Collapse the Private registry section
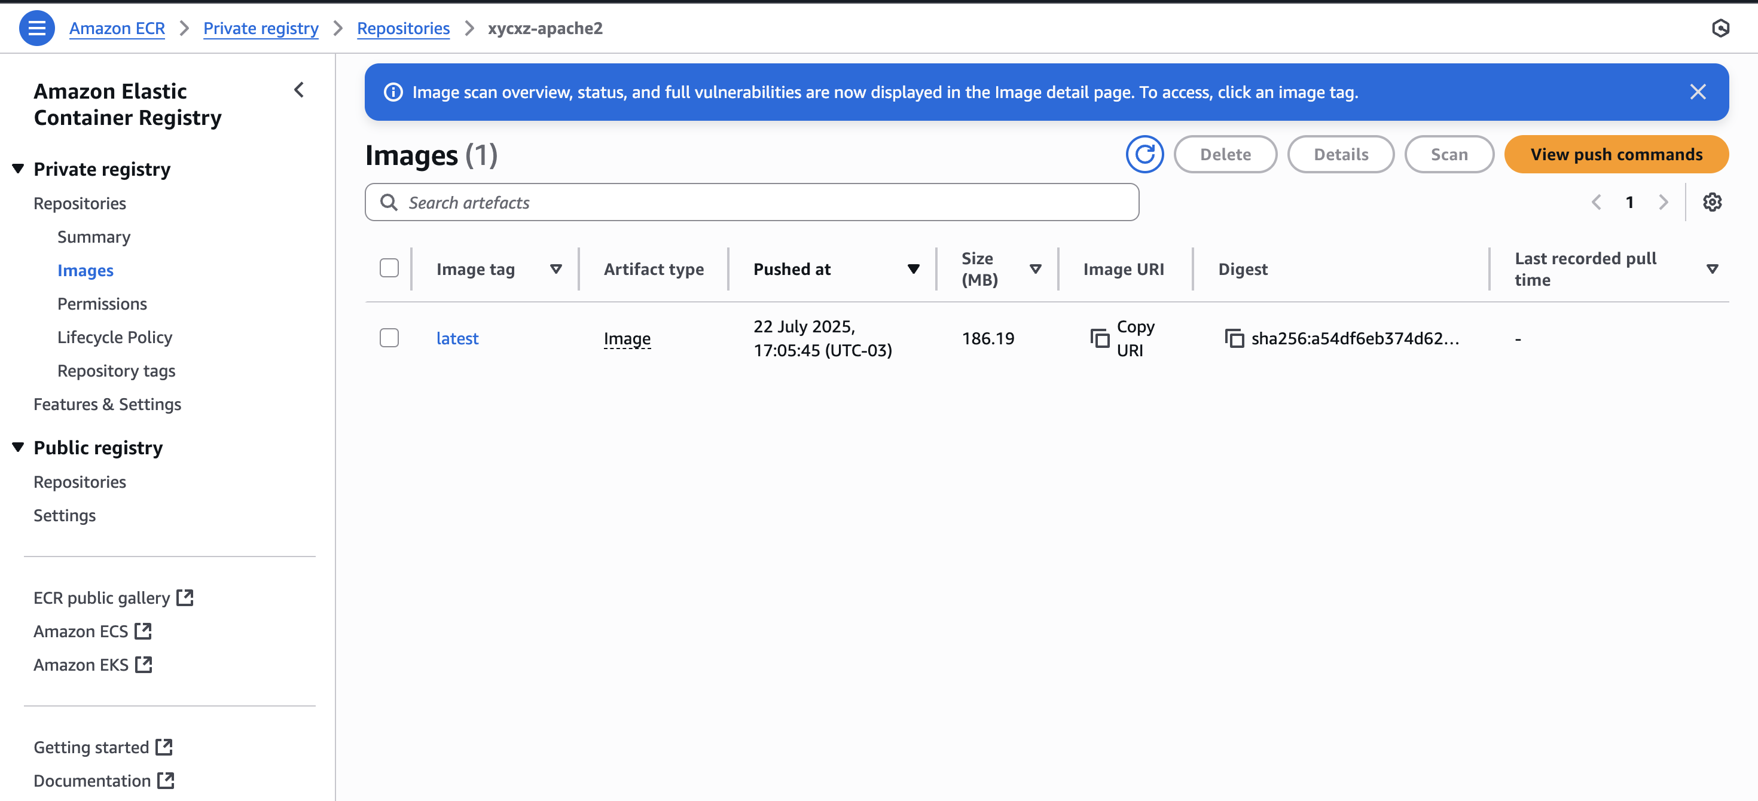1758x801 pixels. point(19,169)
